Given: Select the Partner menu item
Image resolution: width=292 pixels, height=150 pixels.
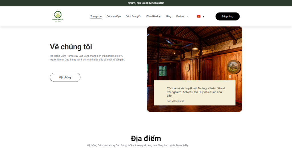Looking at the screenshot, I should tap(180, 17).
